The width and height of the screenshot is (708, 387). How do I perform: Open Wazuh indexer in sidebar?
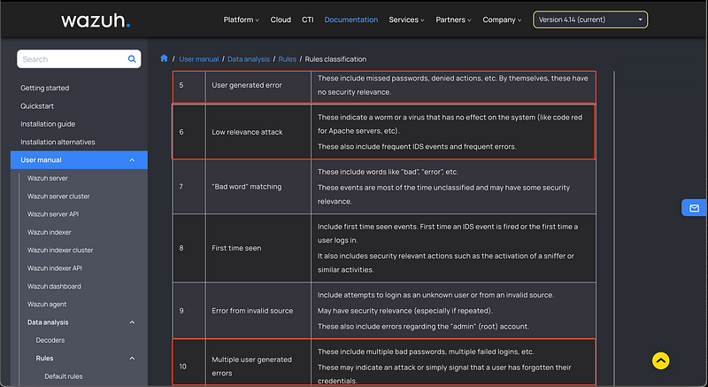pos(50,232)
